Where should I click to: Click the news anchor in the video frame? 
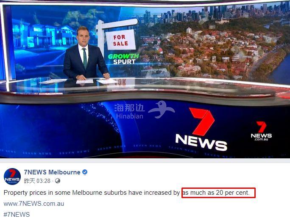pyautogui.click(x=86, y=53)
